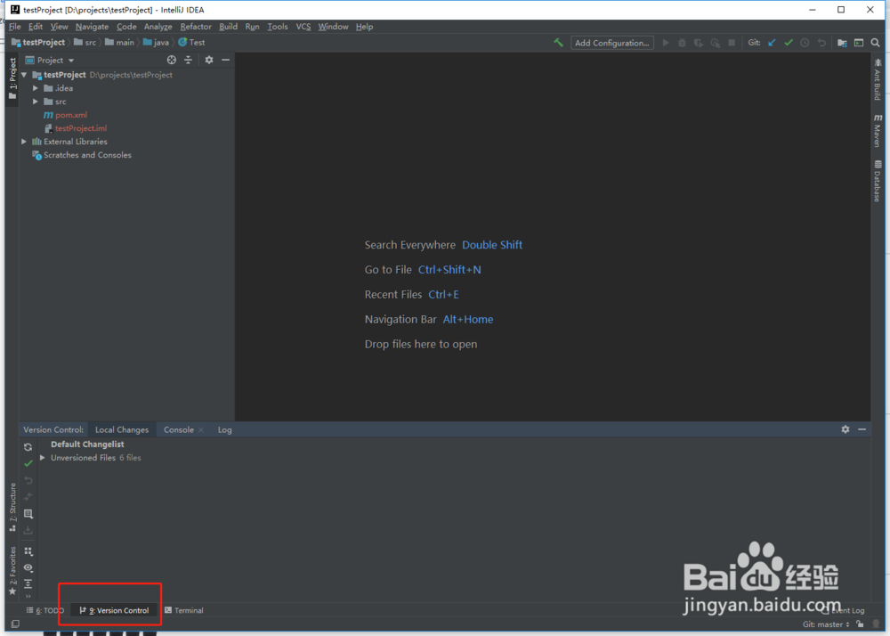Screen dimensions: 890x636
Task: Click the lock icon in status bar
Action: point(861,624)
